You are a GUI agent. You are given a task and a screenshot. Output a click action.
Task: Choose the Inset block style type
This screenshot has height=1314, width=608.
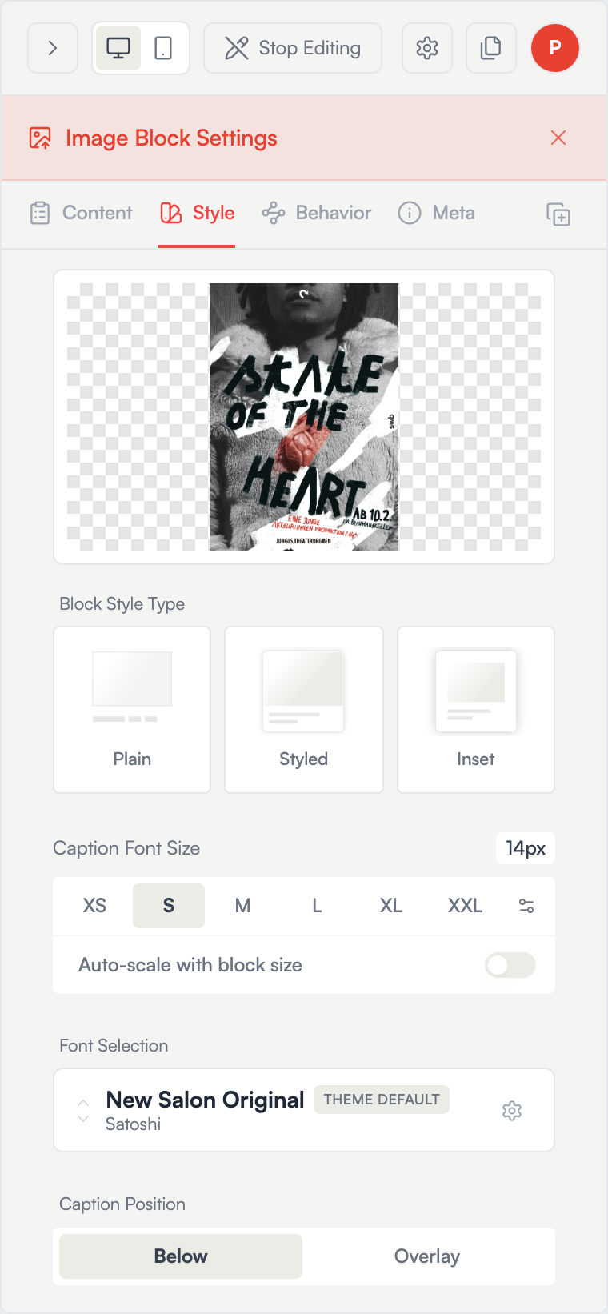(476, 710)
